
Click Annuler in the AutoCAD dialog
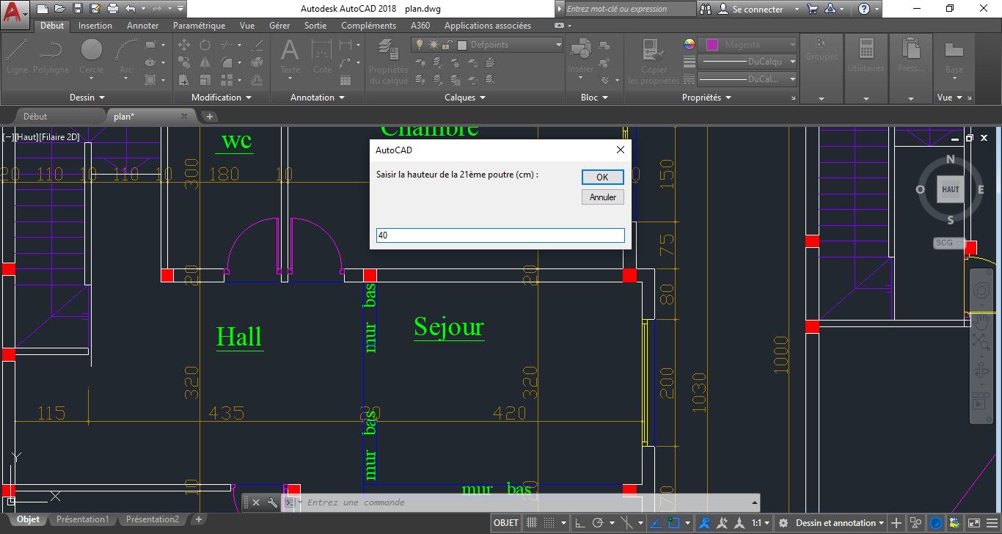(x=603, y=197)
